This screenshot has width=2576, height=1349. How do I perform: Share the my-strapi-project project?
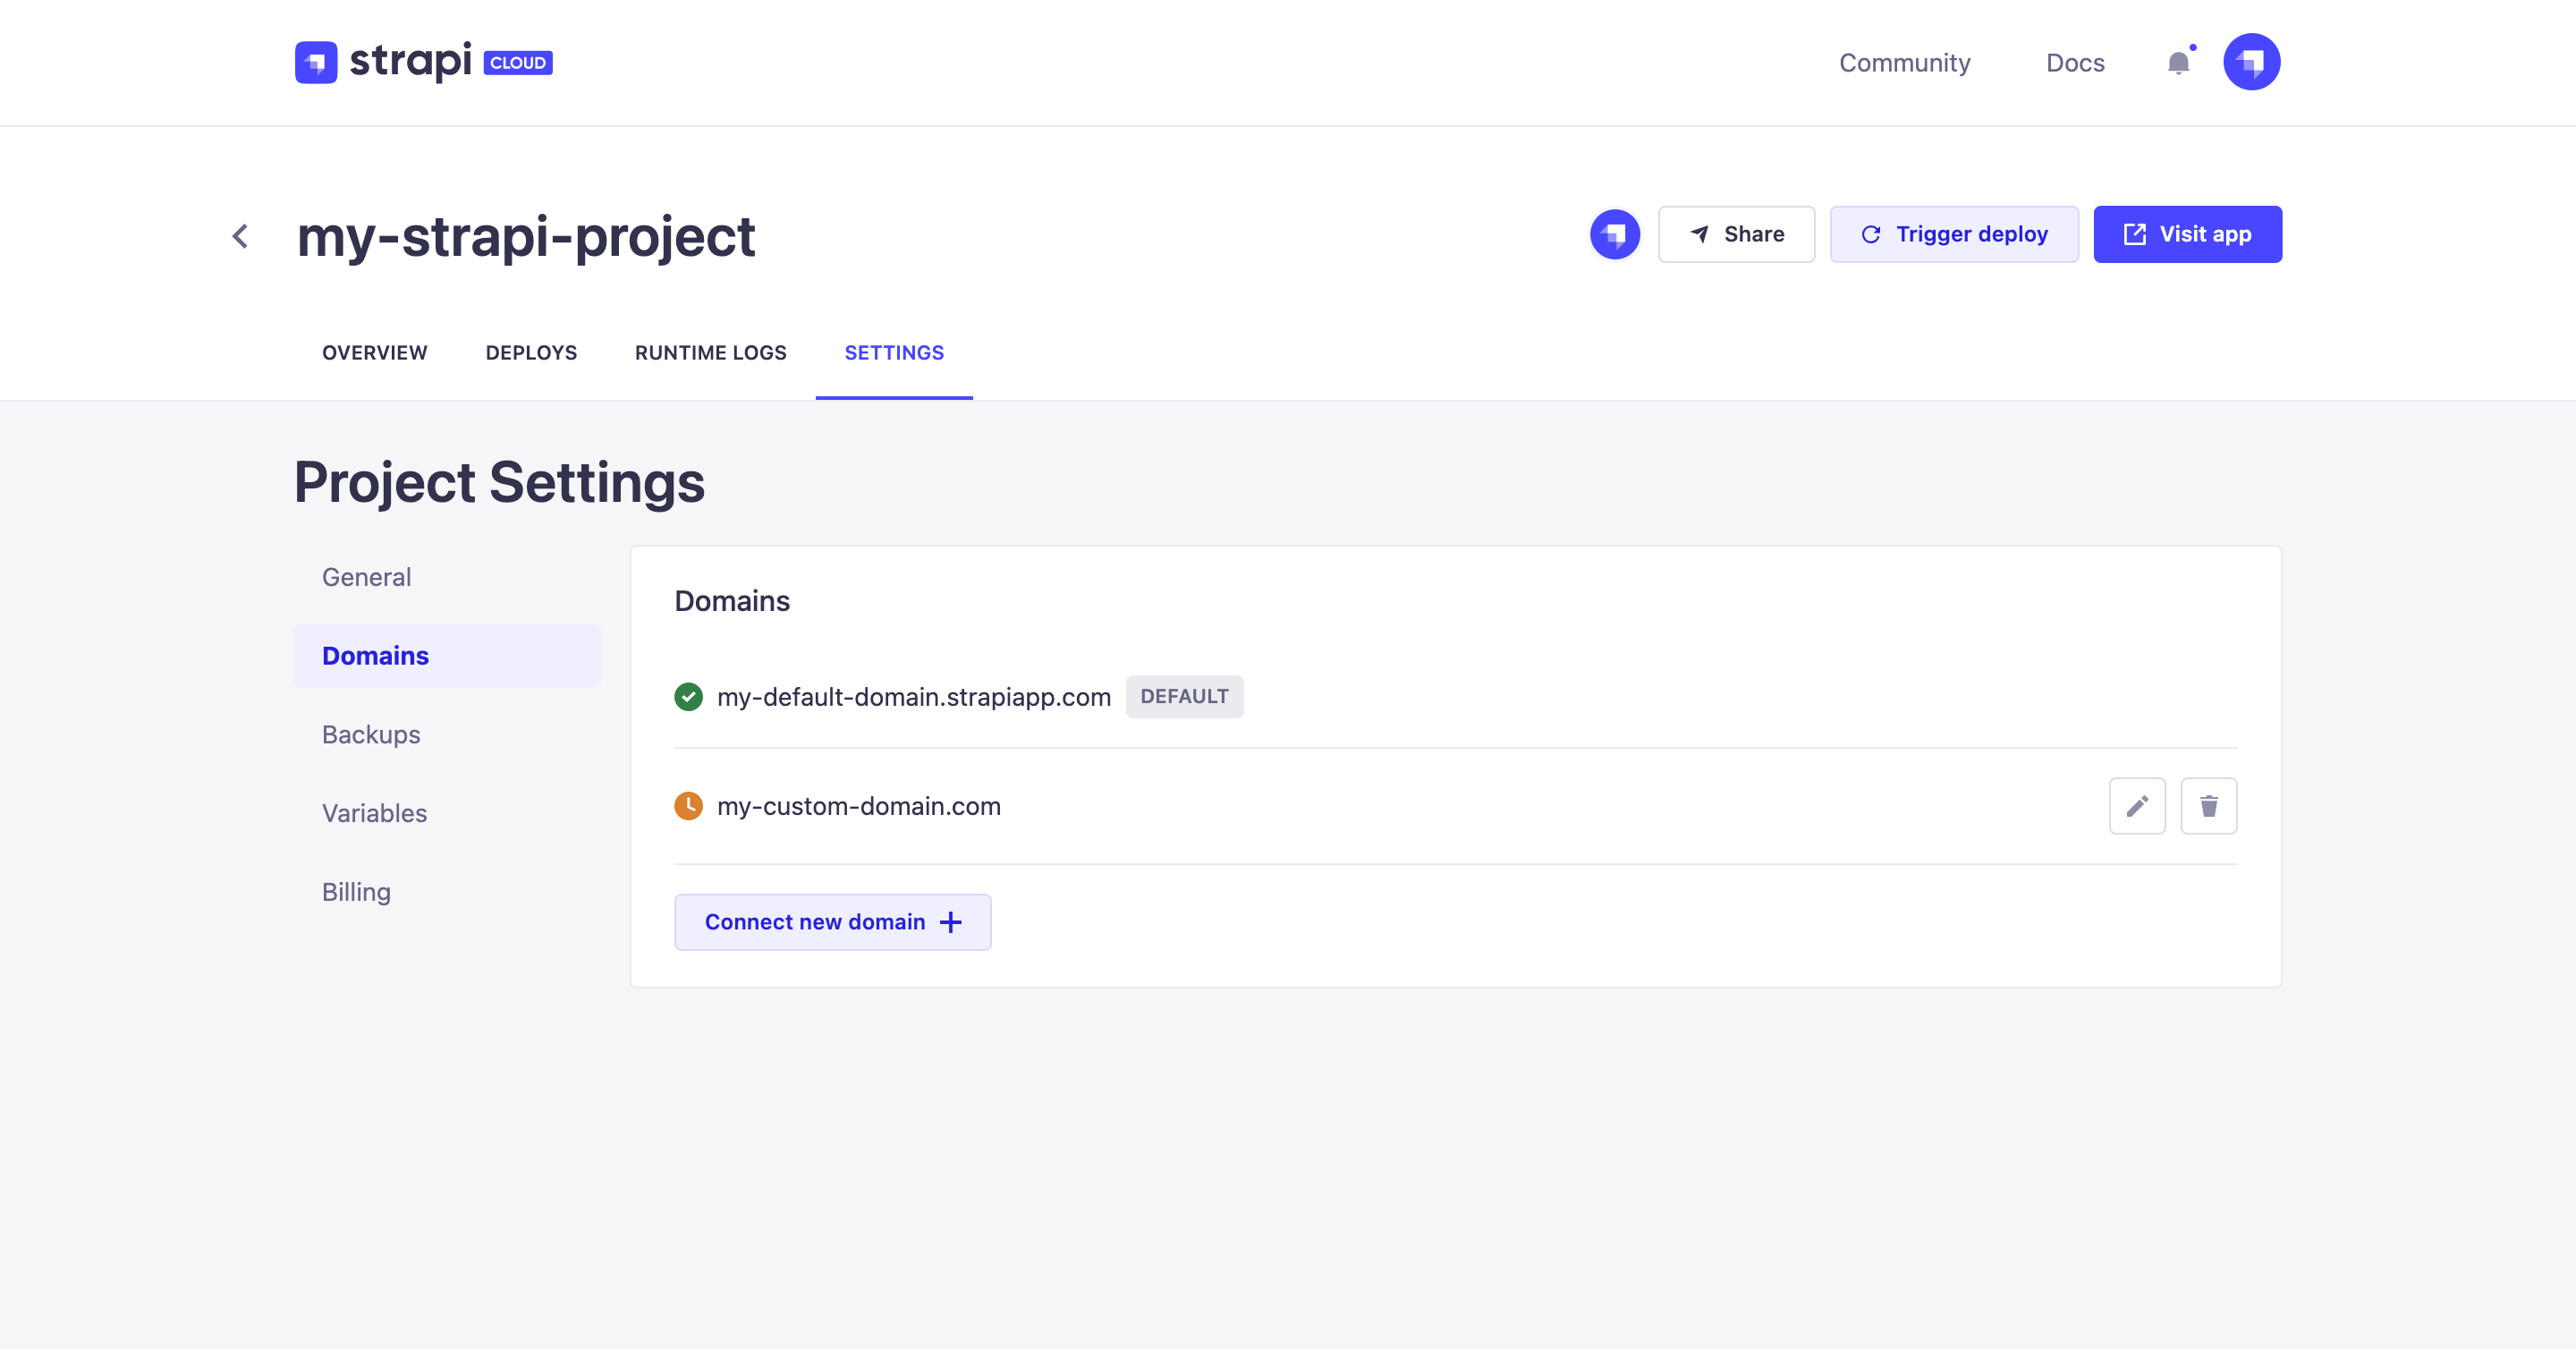pyautogui.click(x=1736, y=234)
